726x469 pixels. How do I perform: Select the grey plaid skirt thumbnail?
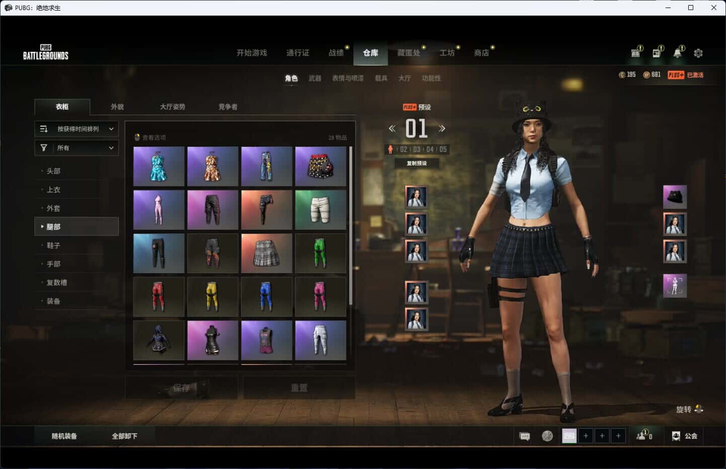click(x=266, y=253)
